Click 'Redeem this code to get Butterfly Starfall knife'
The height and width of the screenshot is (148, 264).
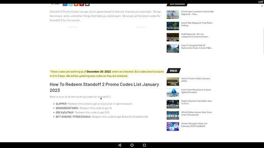[120, 117]
